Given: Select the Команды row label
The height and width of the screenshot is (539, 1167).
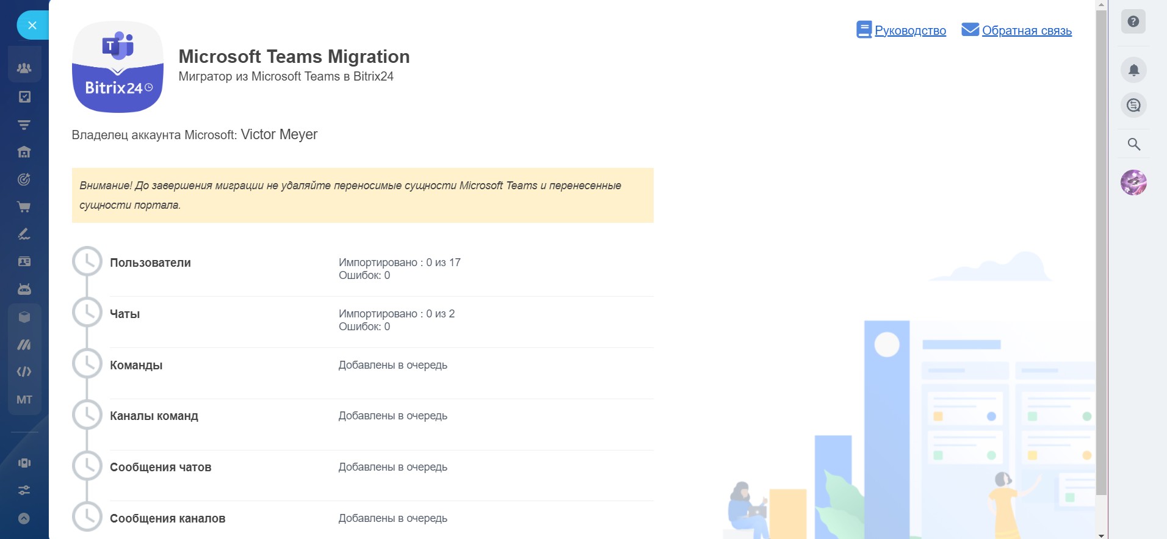Looking at the screenshot, I should pyautogui.click(x=136, y=365).
